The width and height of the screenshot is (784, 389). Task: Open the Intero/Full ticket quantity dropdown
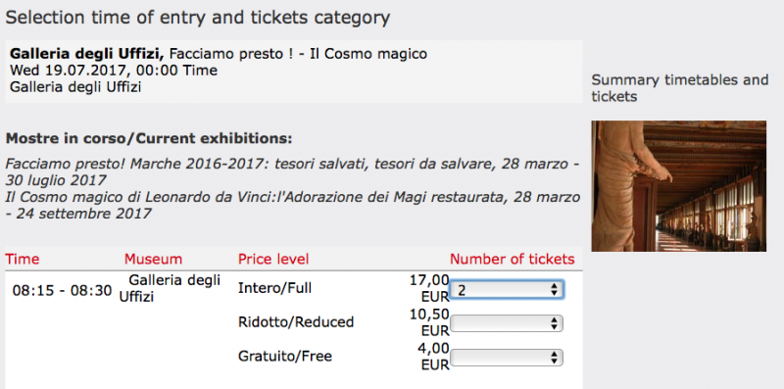pyautogui.click(x=507, y=289)
